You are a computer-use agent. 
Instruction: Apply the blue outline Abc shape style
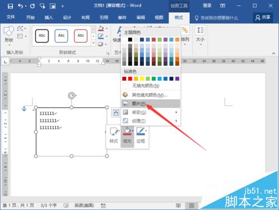[x=61, y=36]
